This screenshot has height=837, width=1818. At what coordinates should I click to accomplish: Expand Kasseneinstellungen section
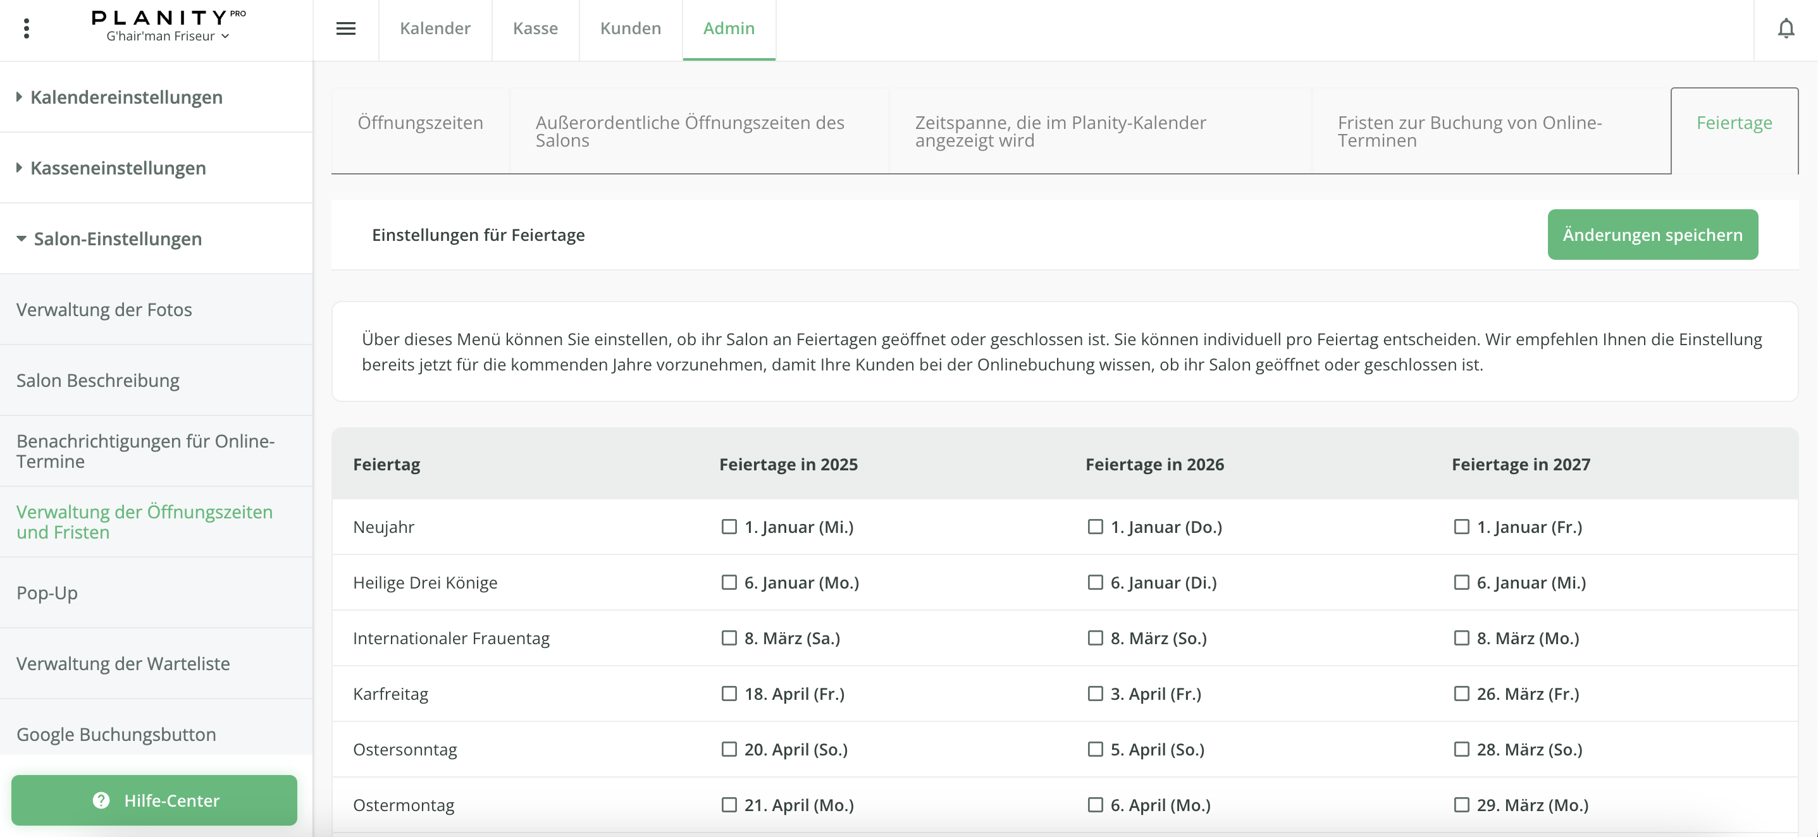coord(118,168)
